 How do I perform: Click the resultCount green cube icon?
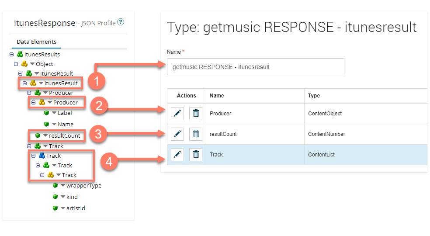click(38, 135)
